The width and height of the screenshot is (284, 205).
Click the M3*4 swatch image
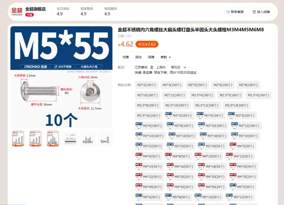point(200,115)
